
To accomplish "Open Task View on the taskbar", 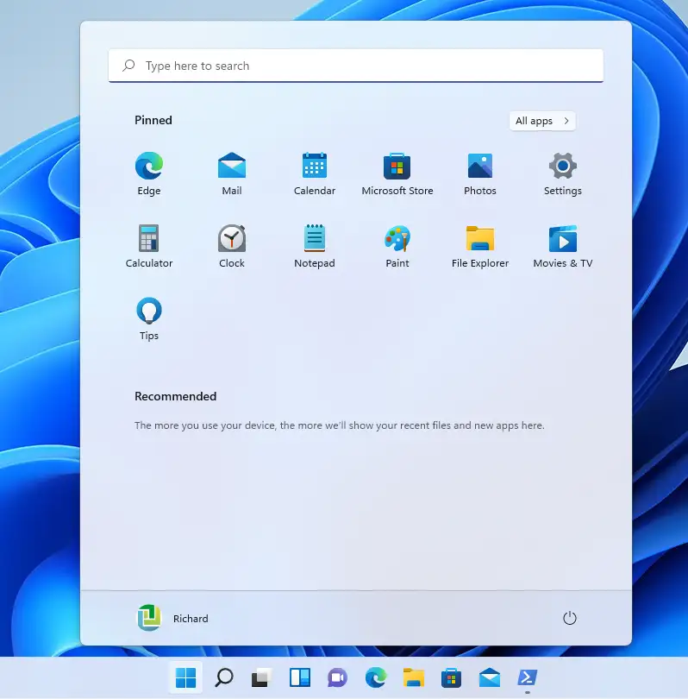I will [x=262, y=677].
